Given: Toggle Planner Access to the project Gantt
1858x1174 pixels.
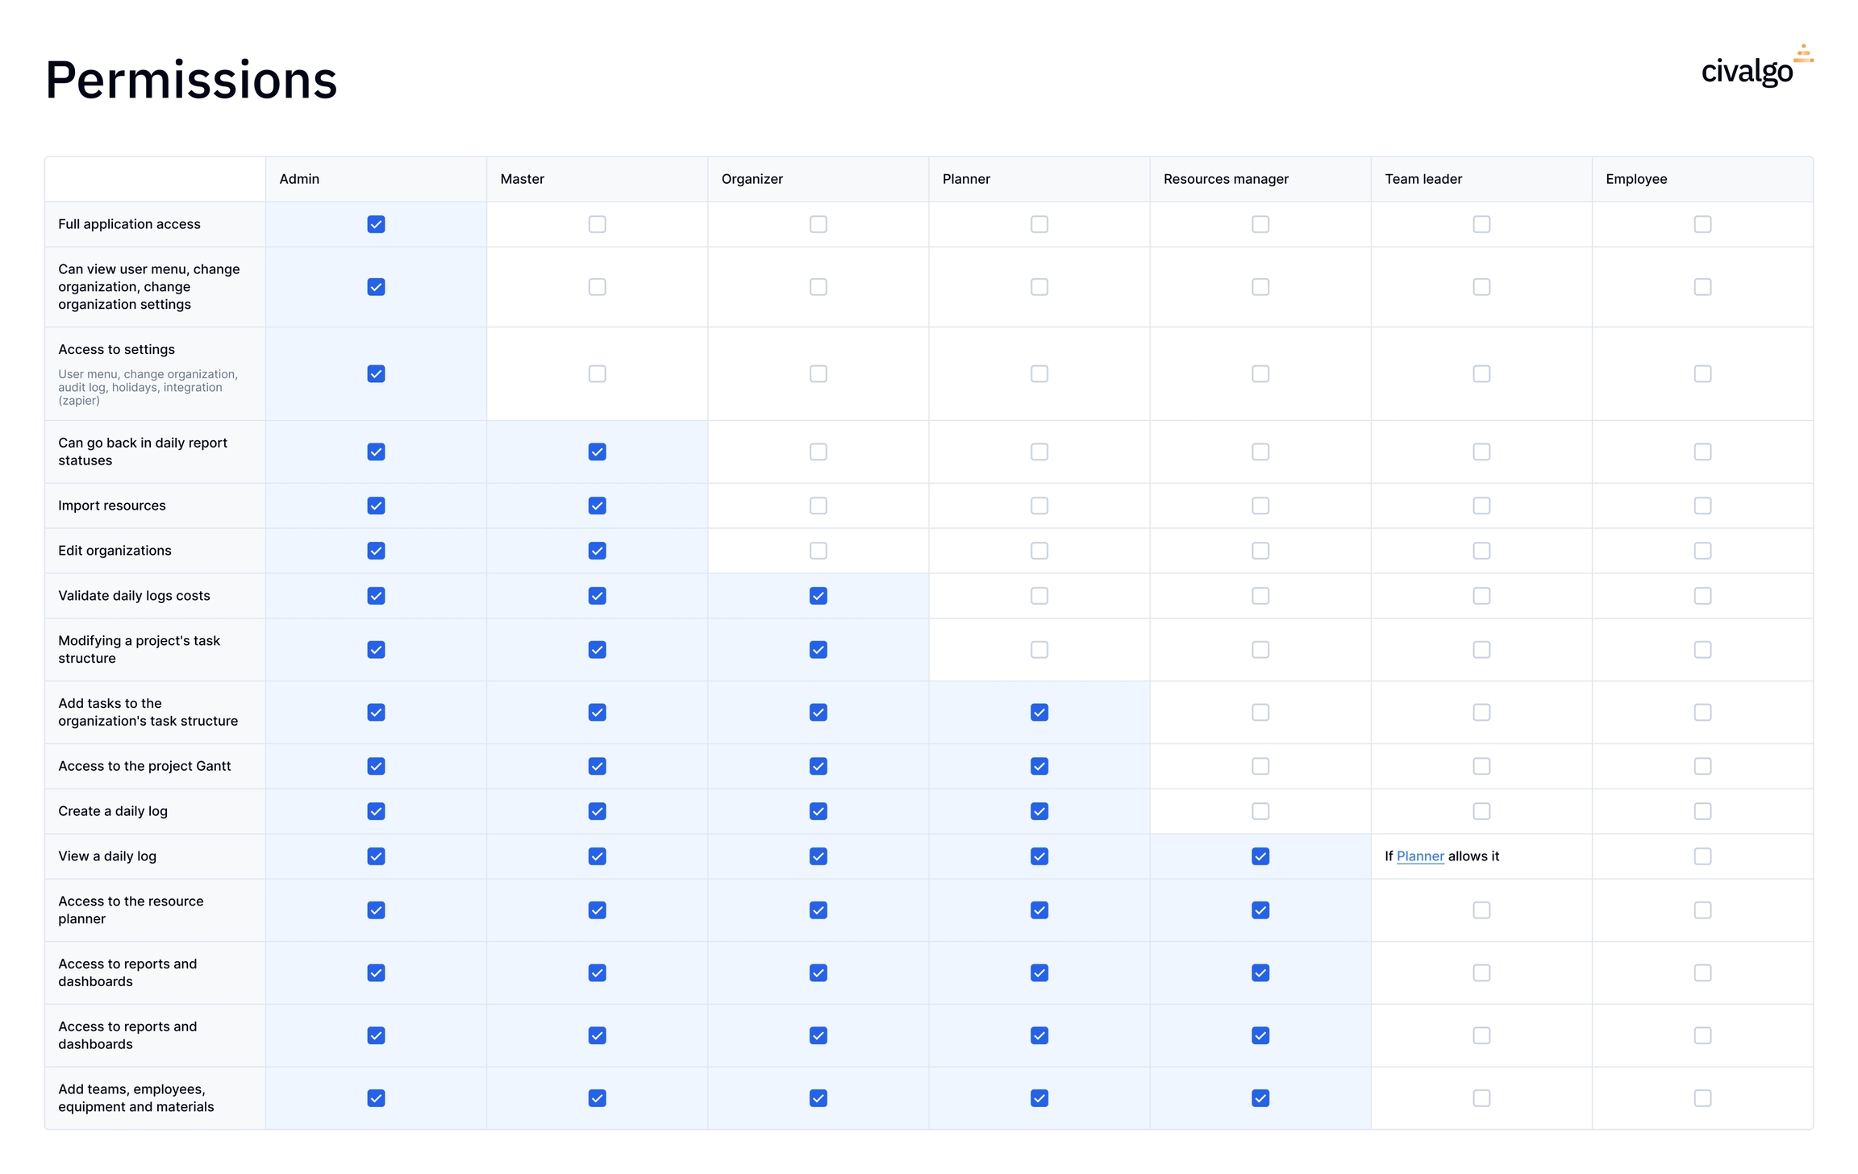Looking at the screenshot, I should [1039, 766].
